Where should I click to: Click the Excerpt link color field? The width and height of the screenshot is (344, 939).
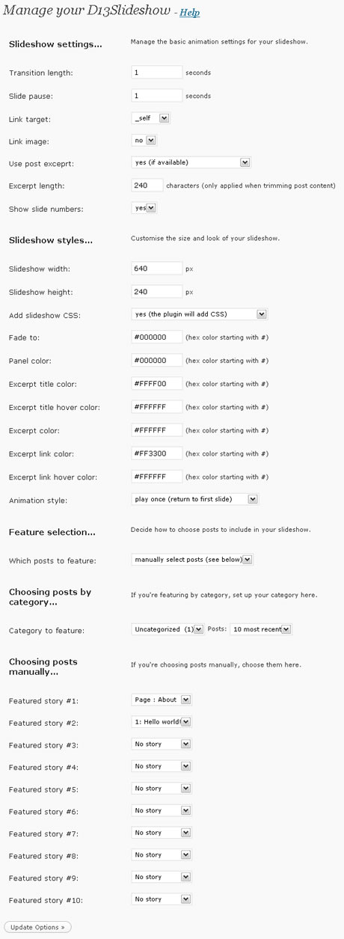tap(157, 453)
